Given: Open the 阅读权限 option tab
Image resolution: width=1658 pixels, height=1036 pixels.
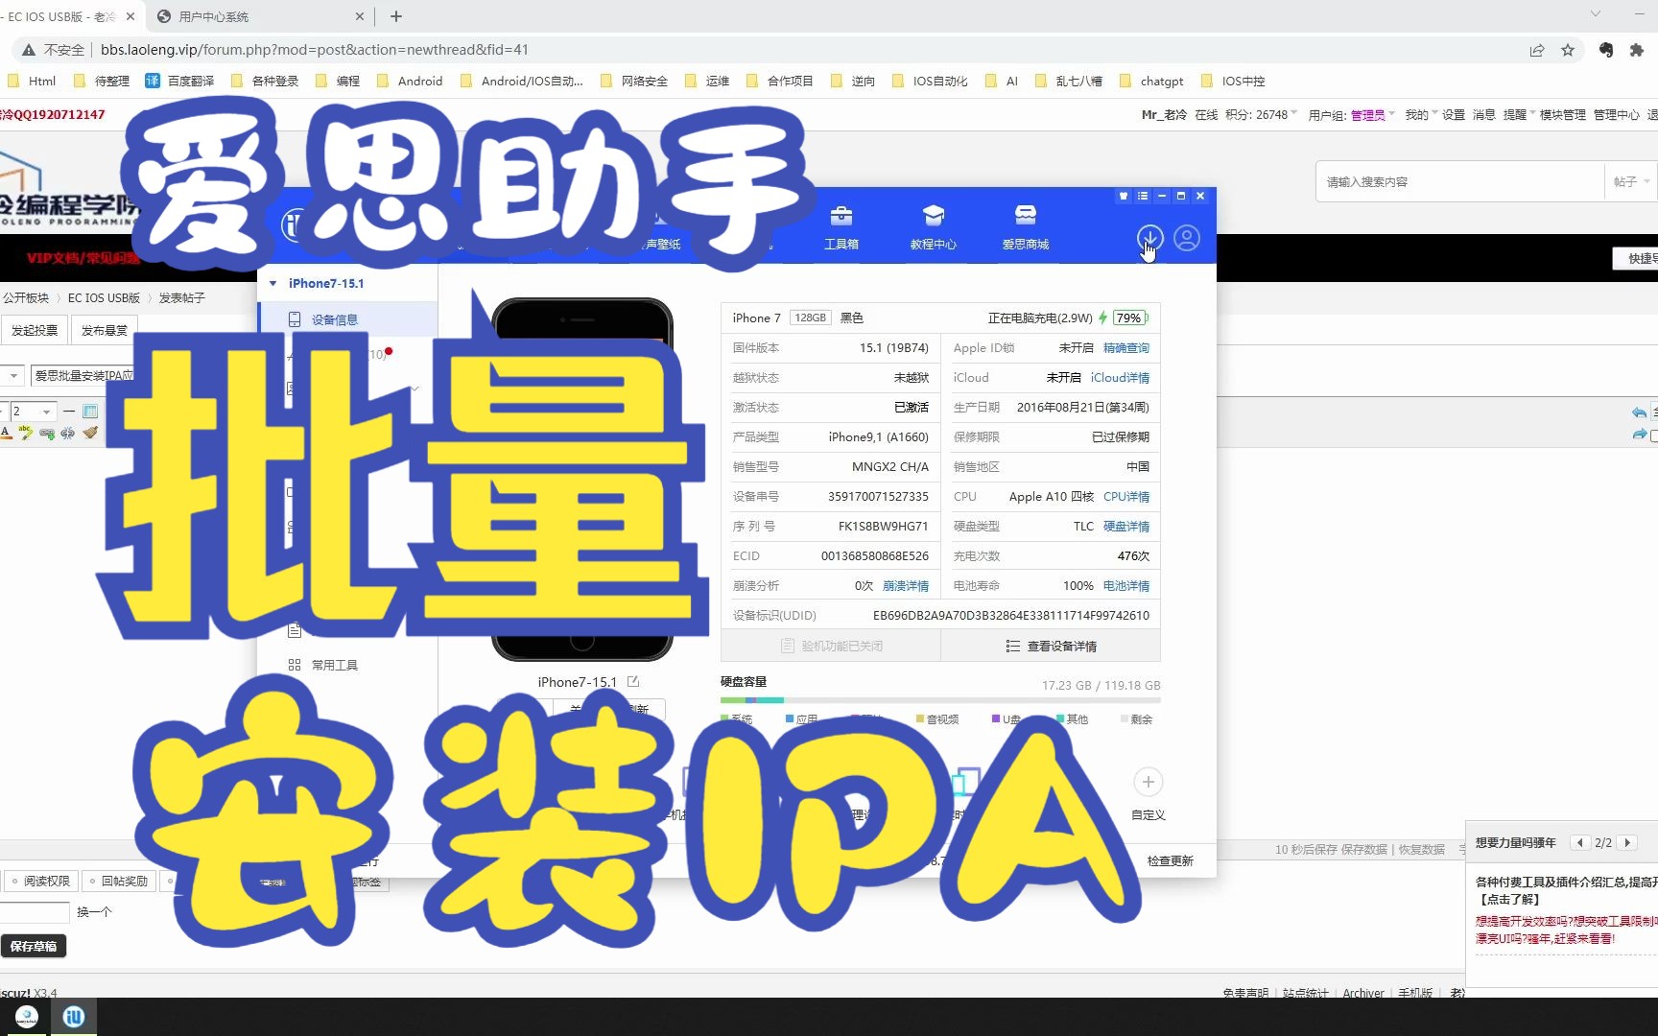Looking at the screenshot, I should point(41,881).
